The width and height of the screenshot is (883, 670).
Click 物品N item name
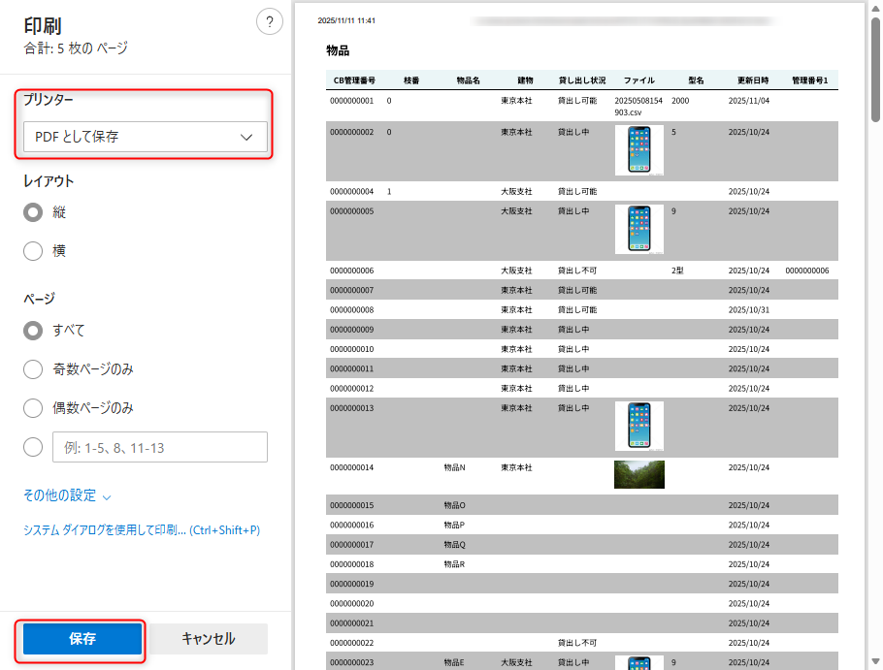[x=454, y=467]
